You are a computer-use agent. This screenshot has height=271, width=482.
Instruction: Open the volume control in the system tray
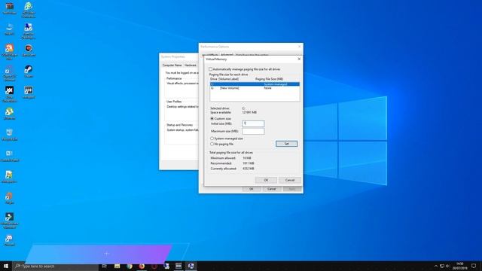tap(448, 266)
